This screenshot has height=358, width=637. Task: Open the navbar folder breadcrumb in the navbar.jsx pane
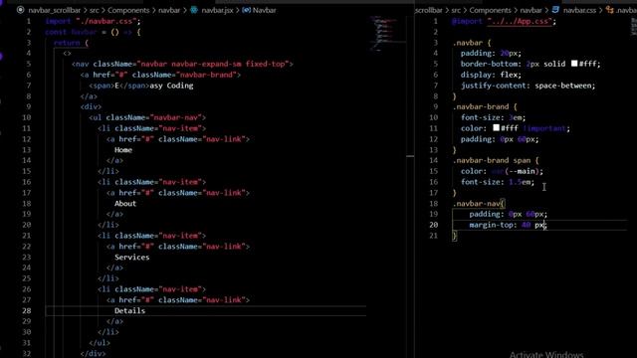(x=169, y=11)
